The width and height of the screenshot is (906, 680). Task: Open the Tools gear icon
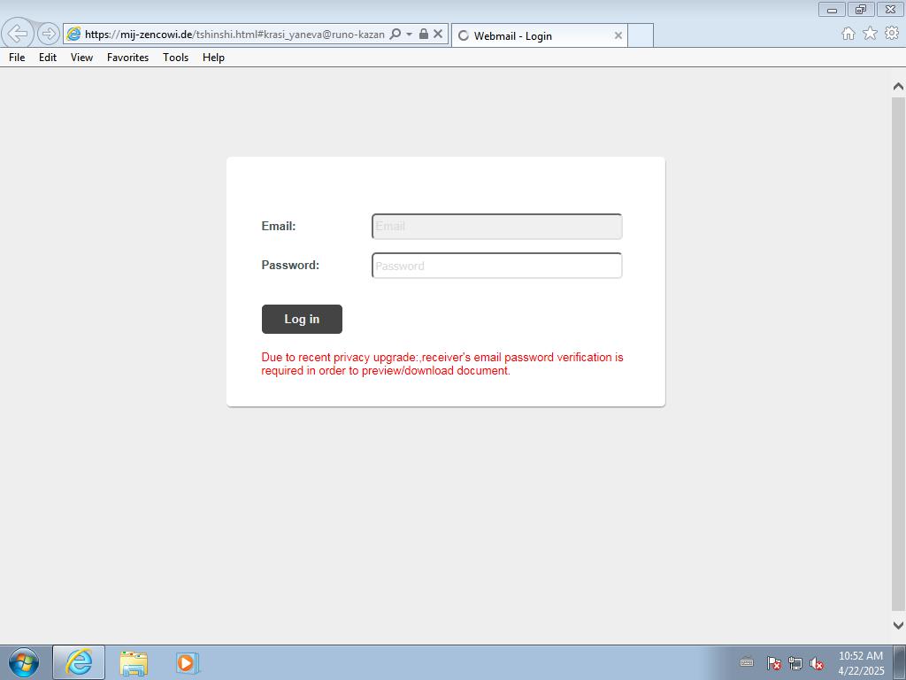click(x=892, y=34)
